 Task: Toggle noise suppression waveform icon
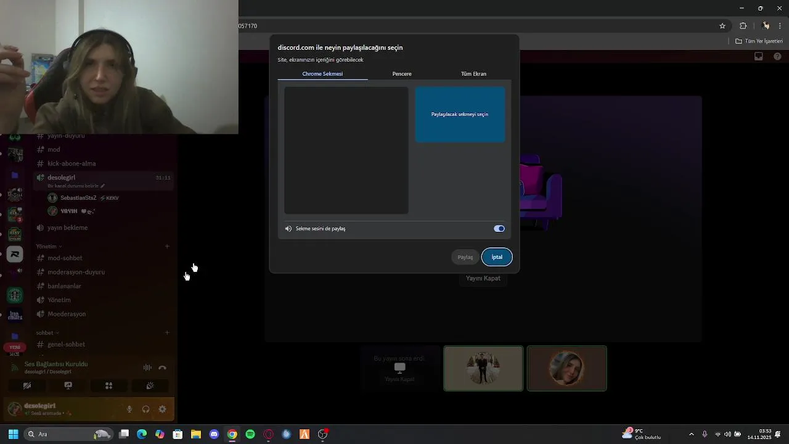pos(147,368)
